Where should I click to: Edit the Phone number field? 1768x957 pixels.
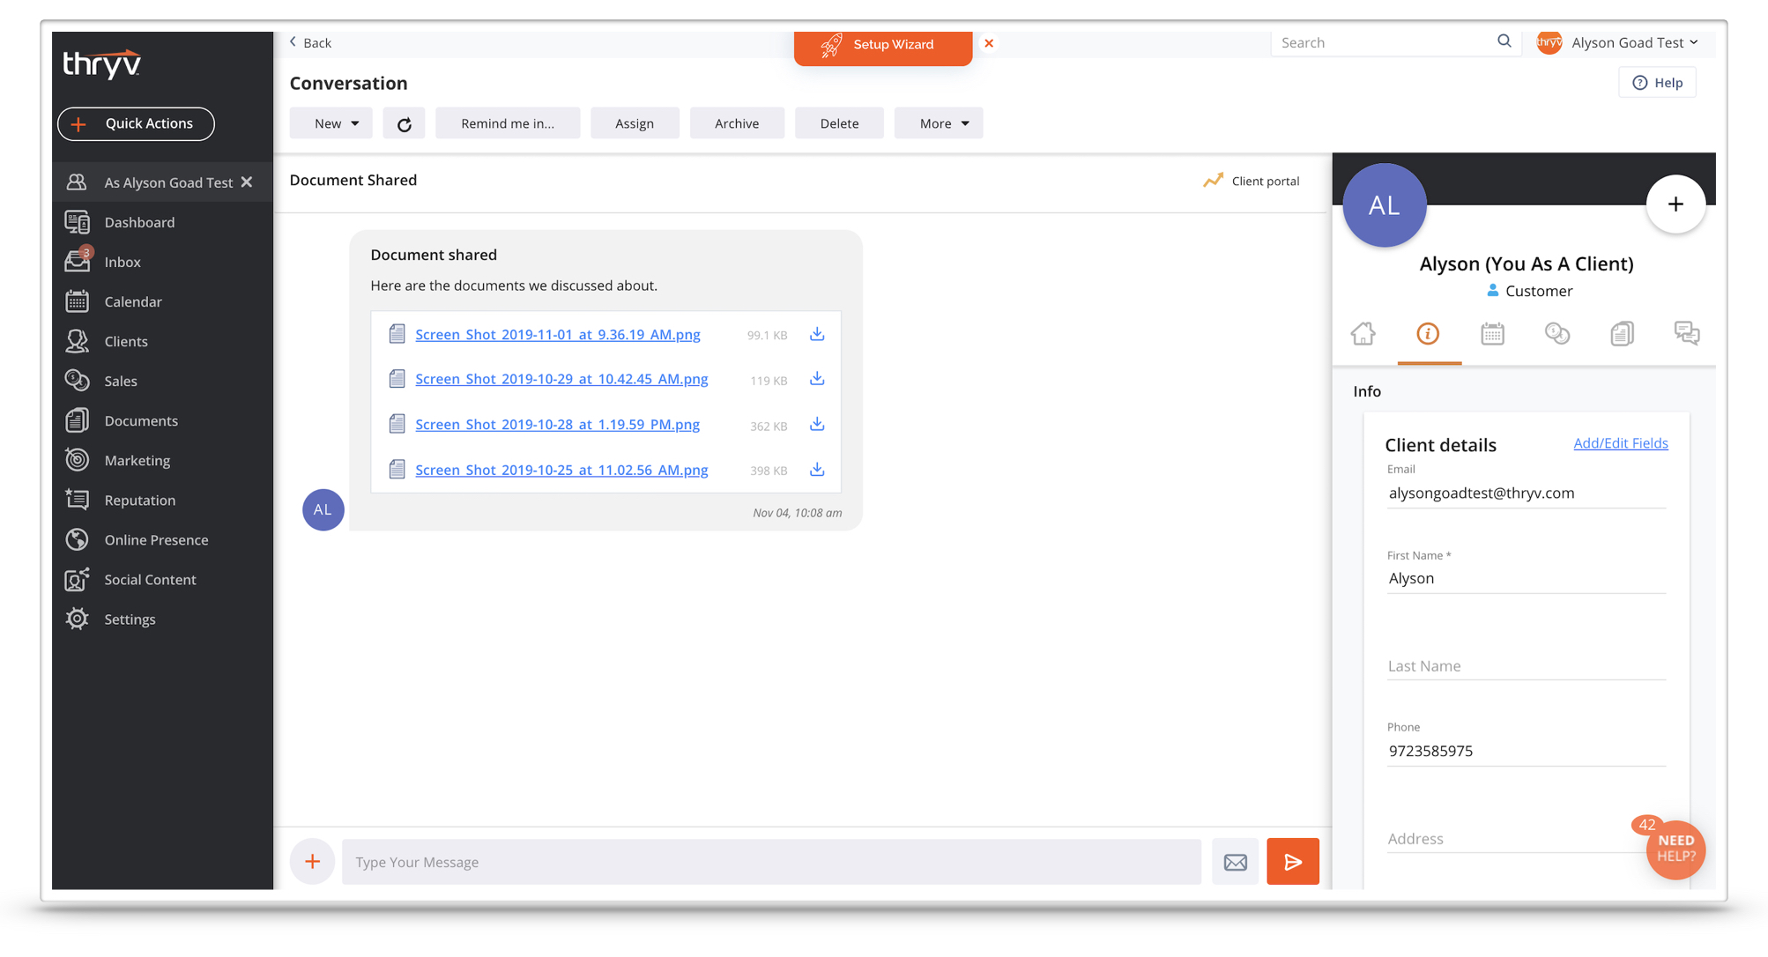(1526, 751)
